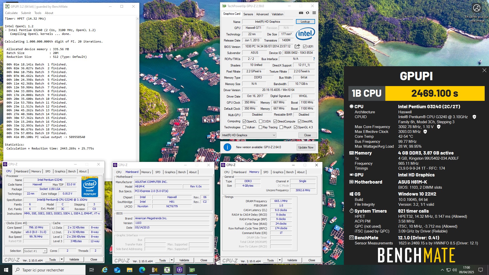Switch to GPU-Z taskbar icon
This screenshot has height=275, width=489.
click(192, 270)
